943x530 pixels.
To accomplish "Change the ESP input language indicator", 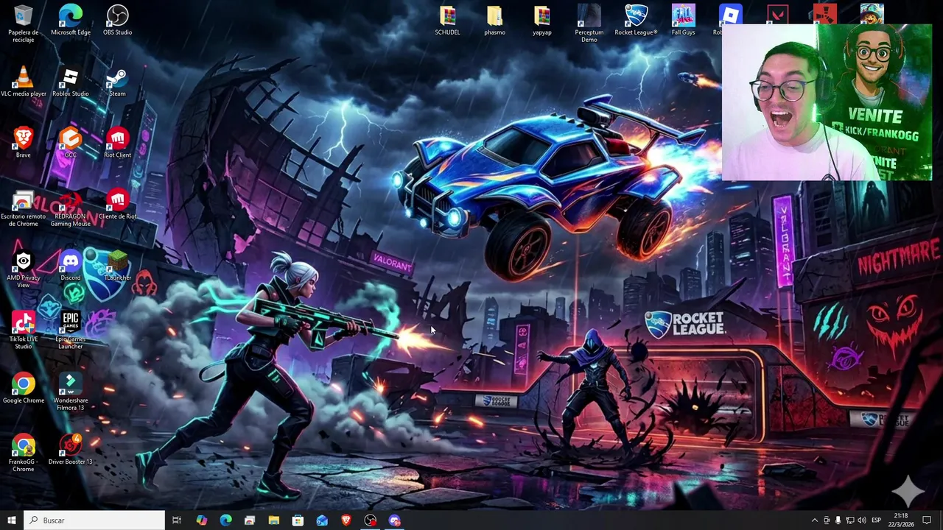I will 876,520.
